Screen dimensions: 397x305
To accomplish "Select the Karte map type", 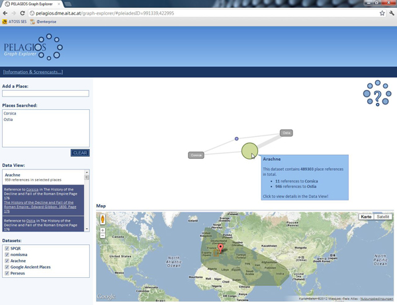I will [366, 217].
